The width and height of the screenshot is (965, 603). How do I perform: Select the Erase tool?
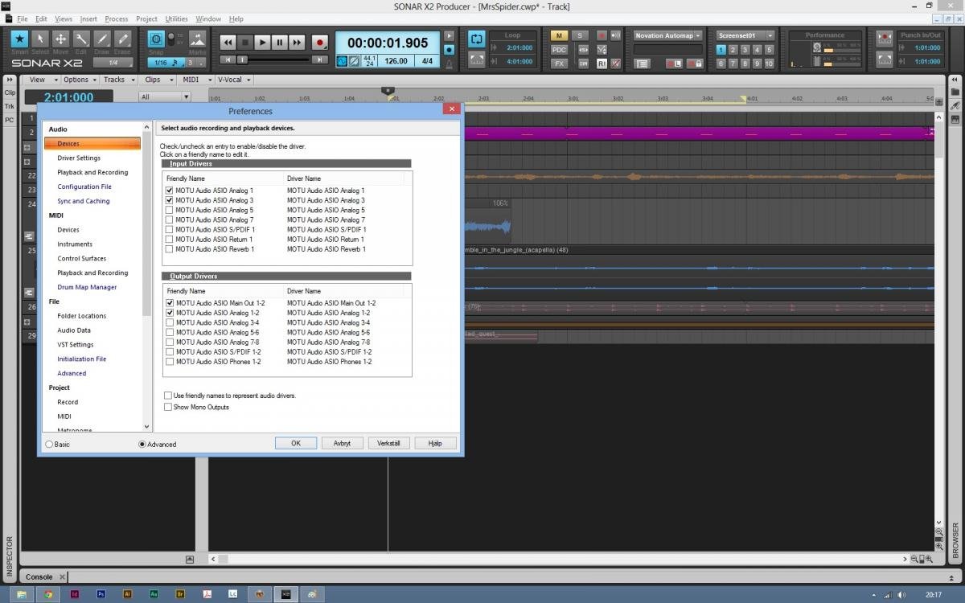pos(122,39)
